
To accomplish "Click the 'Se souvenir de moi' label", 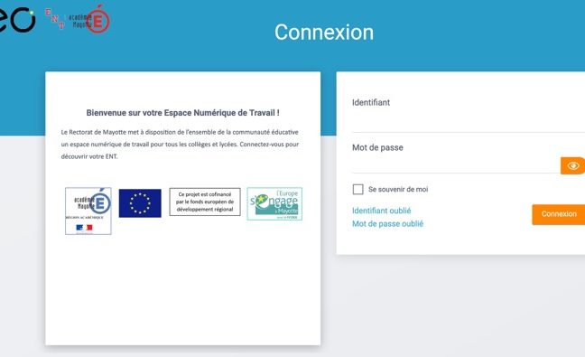I will click(398, 189).
